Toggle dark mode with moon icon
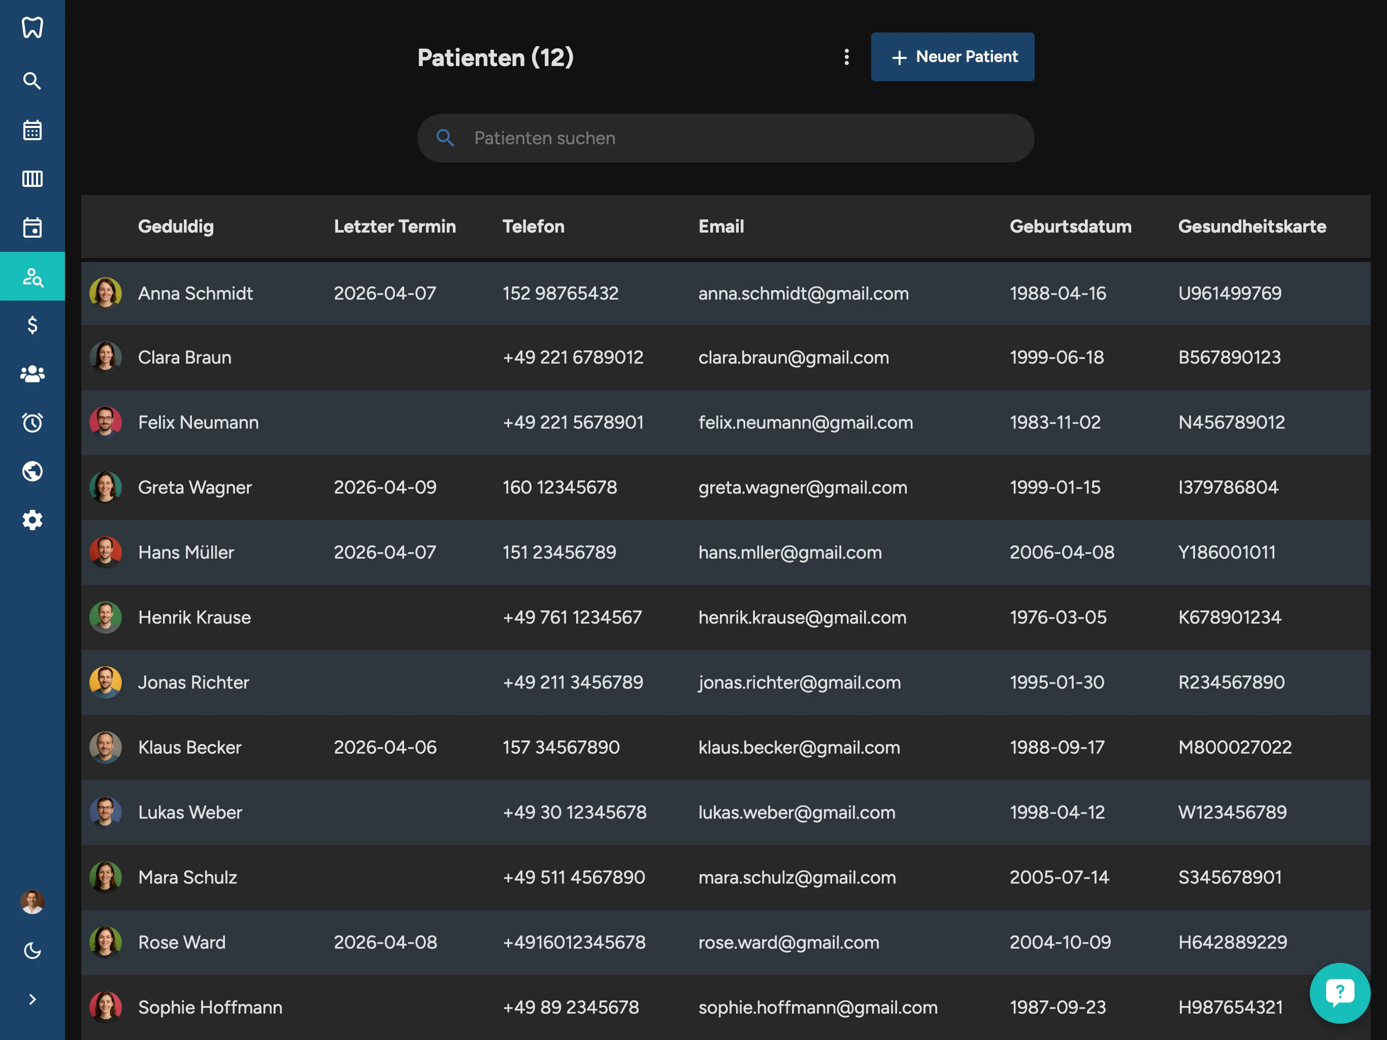Viewport: 1387px width, 1040px height. pyautogui.click(x=32, y=950)
